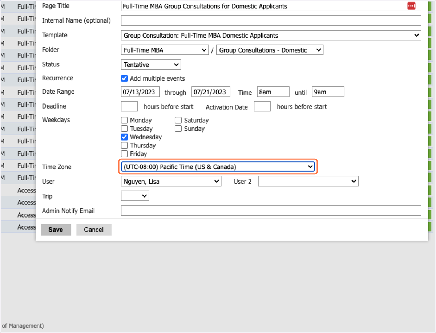Click start date field 07/13/2023
The image size is (436, 333).
pos(140,92)
